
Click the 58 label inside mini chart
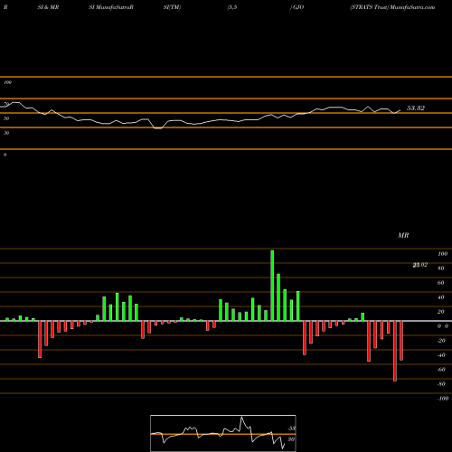coord(292,428)
